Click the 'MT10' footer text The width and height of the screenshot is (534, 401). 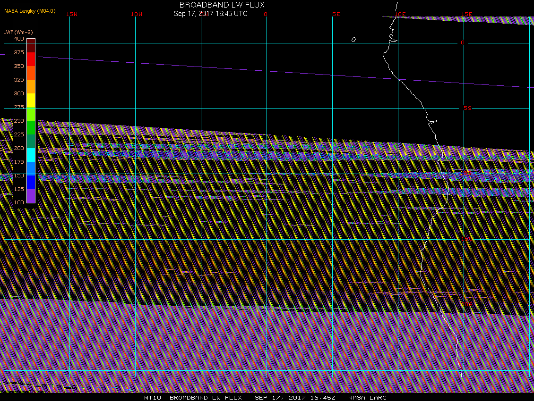pos(153,398)
